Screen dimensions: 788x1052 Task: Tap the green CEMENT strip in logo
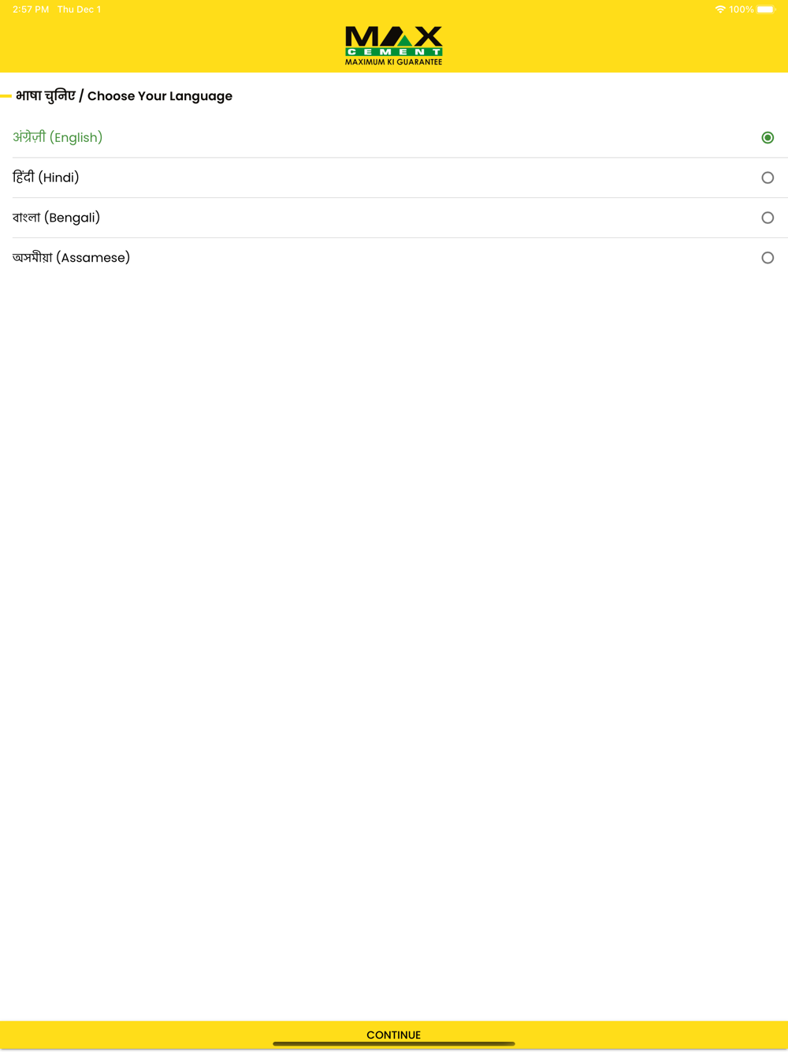pos(394,52)
